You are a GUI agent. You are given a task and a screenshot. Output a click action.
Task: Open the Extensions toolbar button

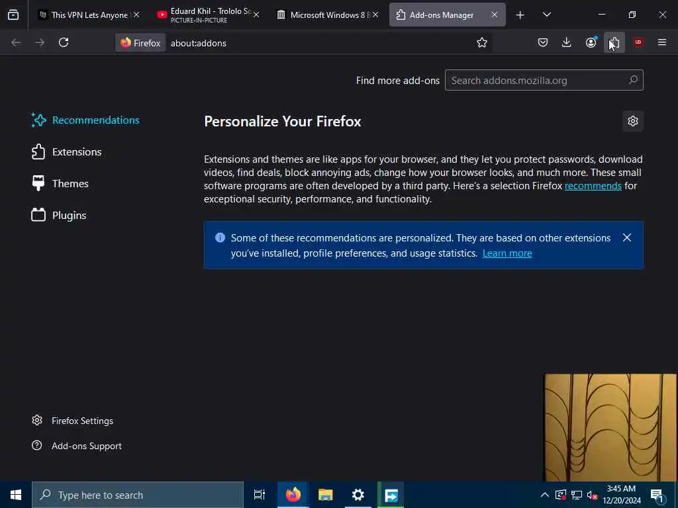point(614,42)
